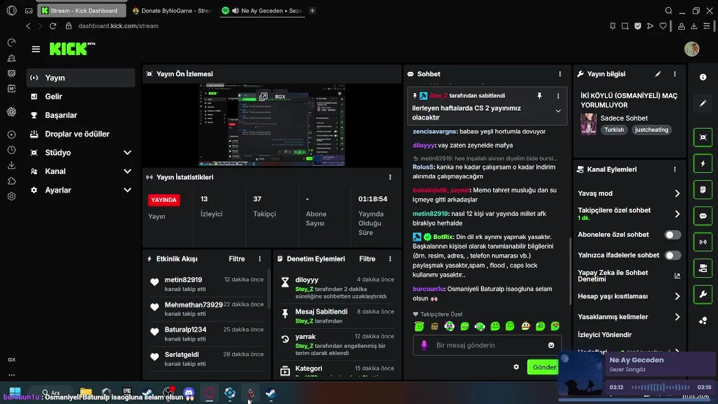Toggle broadcast stats widget in right rail
Screen dimensions: 718x404
point(703,242)
